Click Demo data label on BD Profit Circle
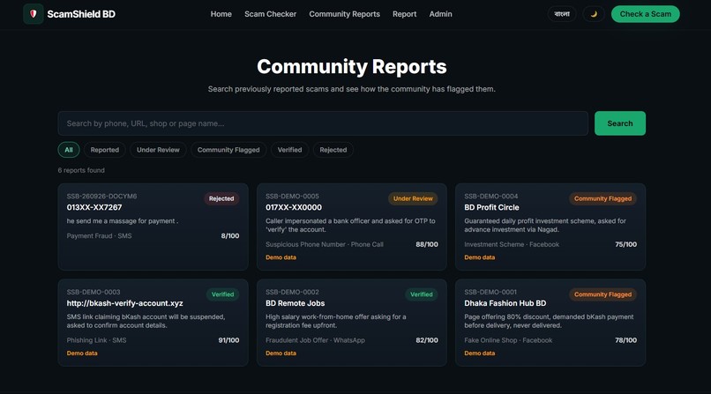 coord(479,257)
